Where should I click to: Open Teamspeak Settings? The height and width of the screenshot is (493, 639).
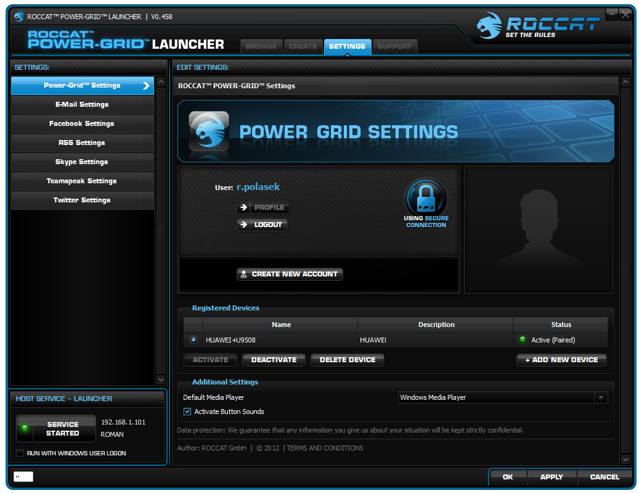83,181
